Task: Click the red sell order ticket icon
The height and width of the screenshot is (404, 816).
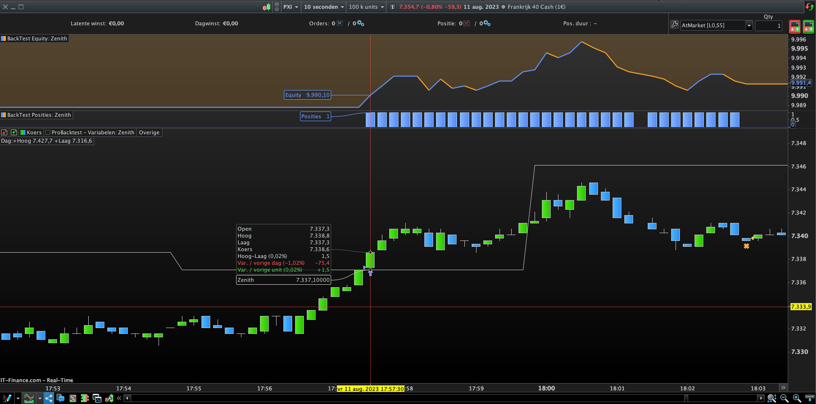Action: coord(795,26)
